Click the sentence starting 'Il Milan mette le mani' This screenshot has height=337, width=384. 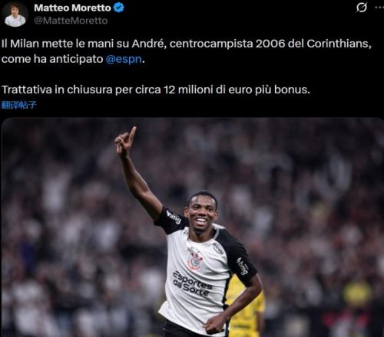[x=186, y=51]
